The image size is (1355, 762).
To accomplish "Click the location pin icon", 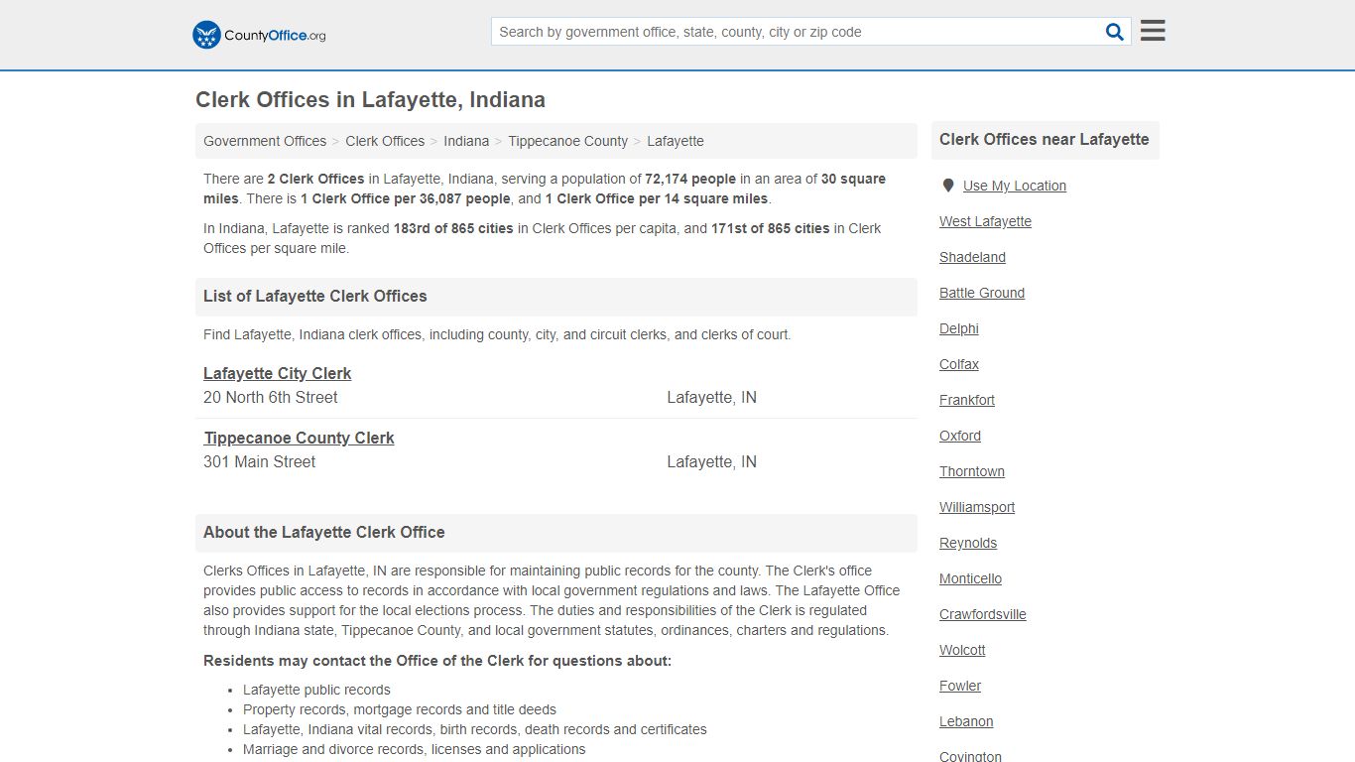I will 947,186.
